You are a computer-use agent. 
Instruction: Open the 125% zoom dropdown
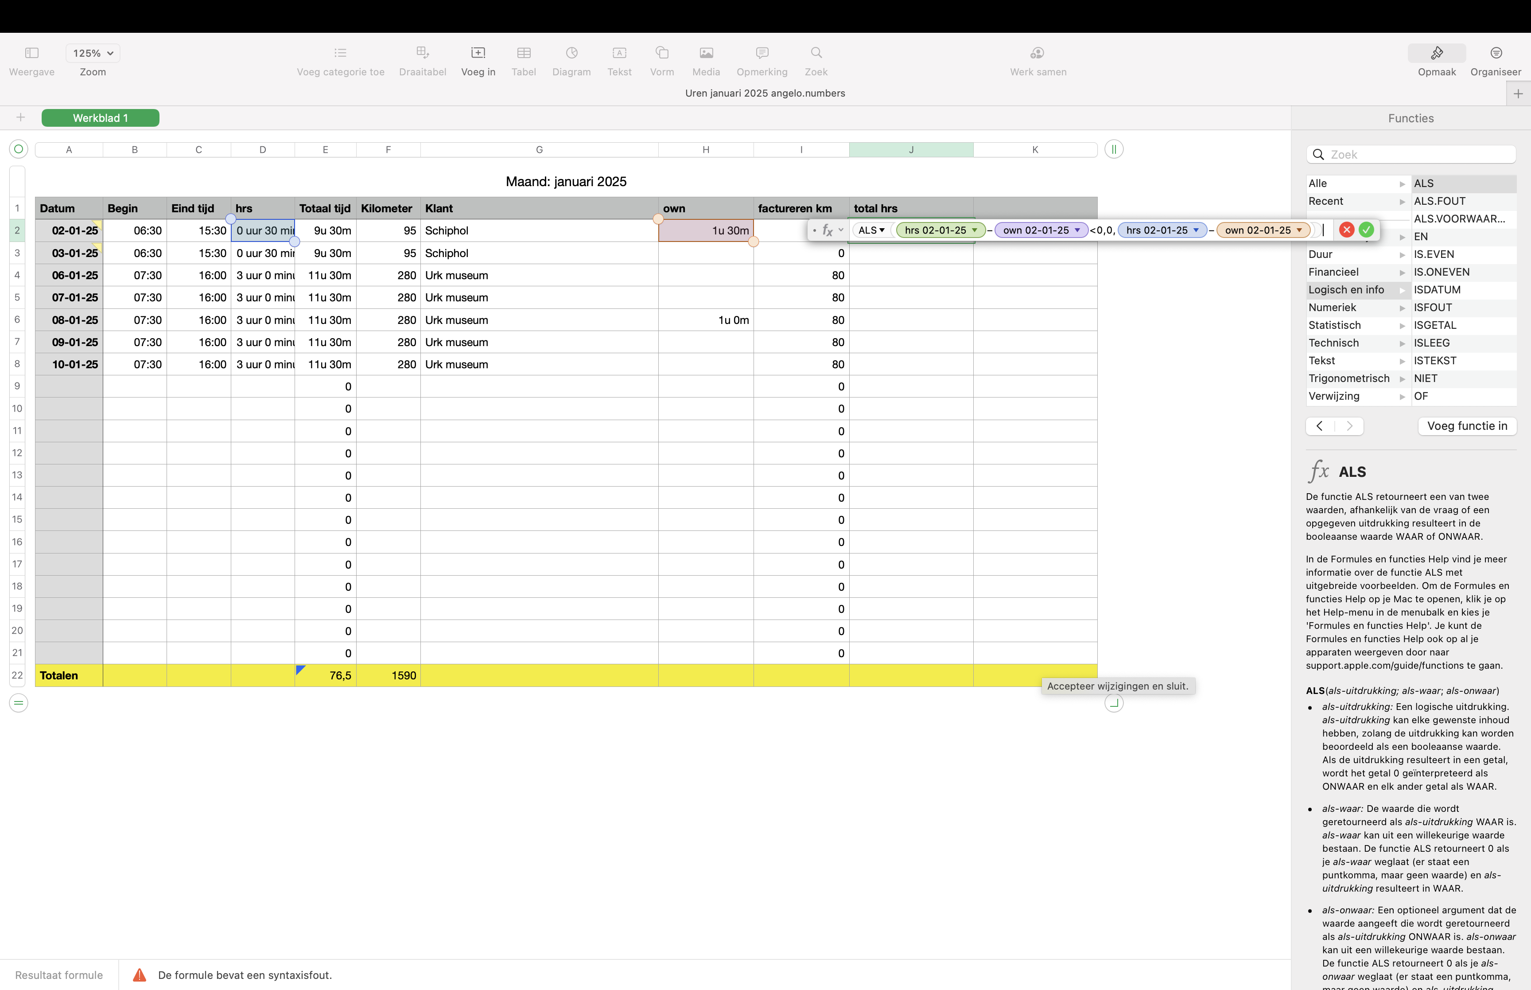coord(93,53)
